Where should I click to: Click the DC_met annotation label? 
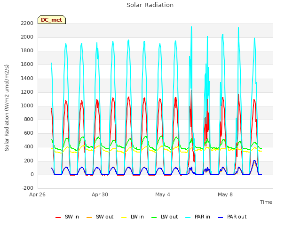pyautogui.click(x=52, y=20)
